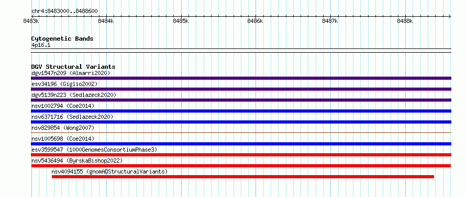Select the purple bar beneath dgv5139n223

(241, 100)
